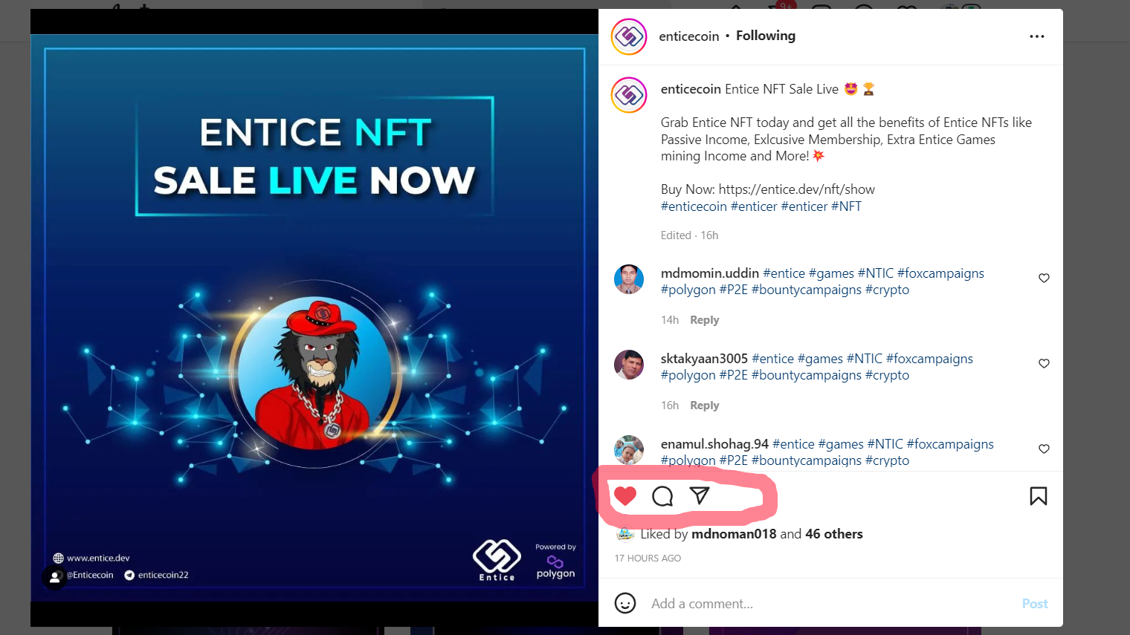This screenshot has width=1130, height=635.
Task: Reply to sktakyaan3005's comment
Action: [705, 406]
